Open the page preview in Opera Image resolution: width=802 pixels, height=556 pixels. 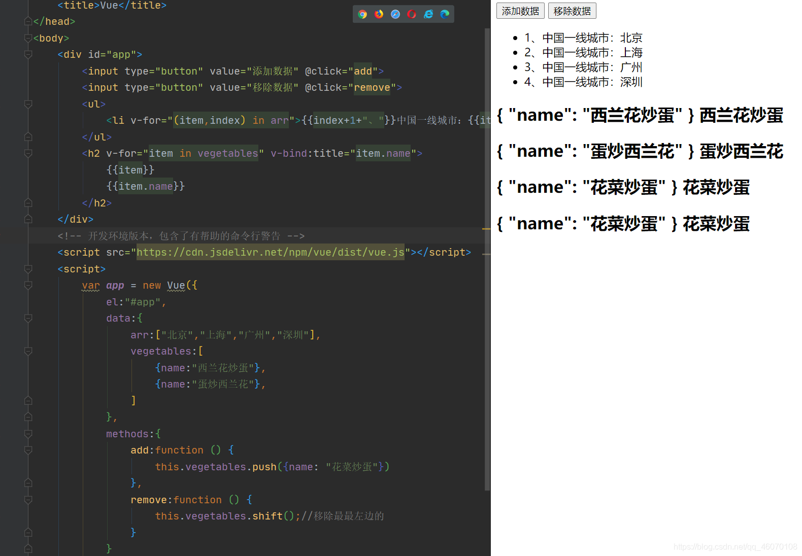tap(412, 14)
